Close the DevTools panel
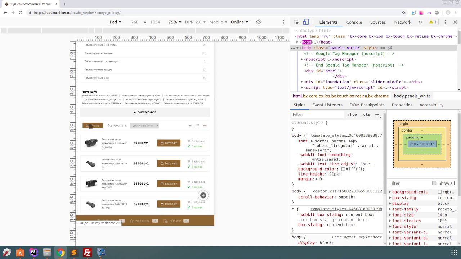 455,22
